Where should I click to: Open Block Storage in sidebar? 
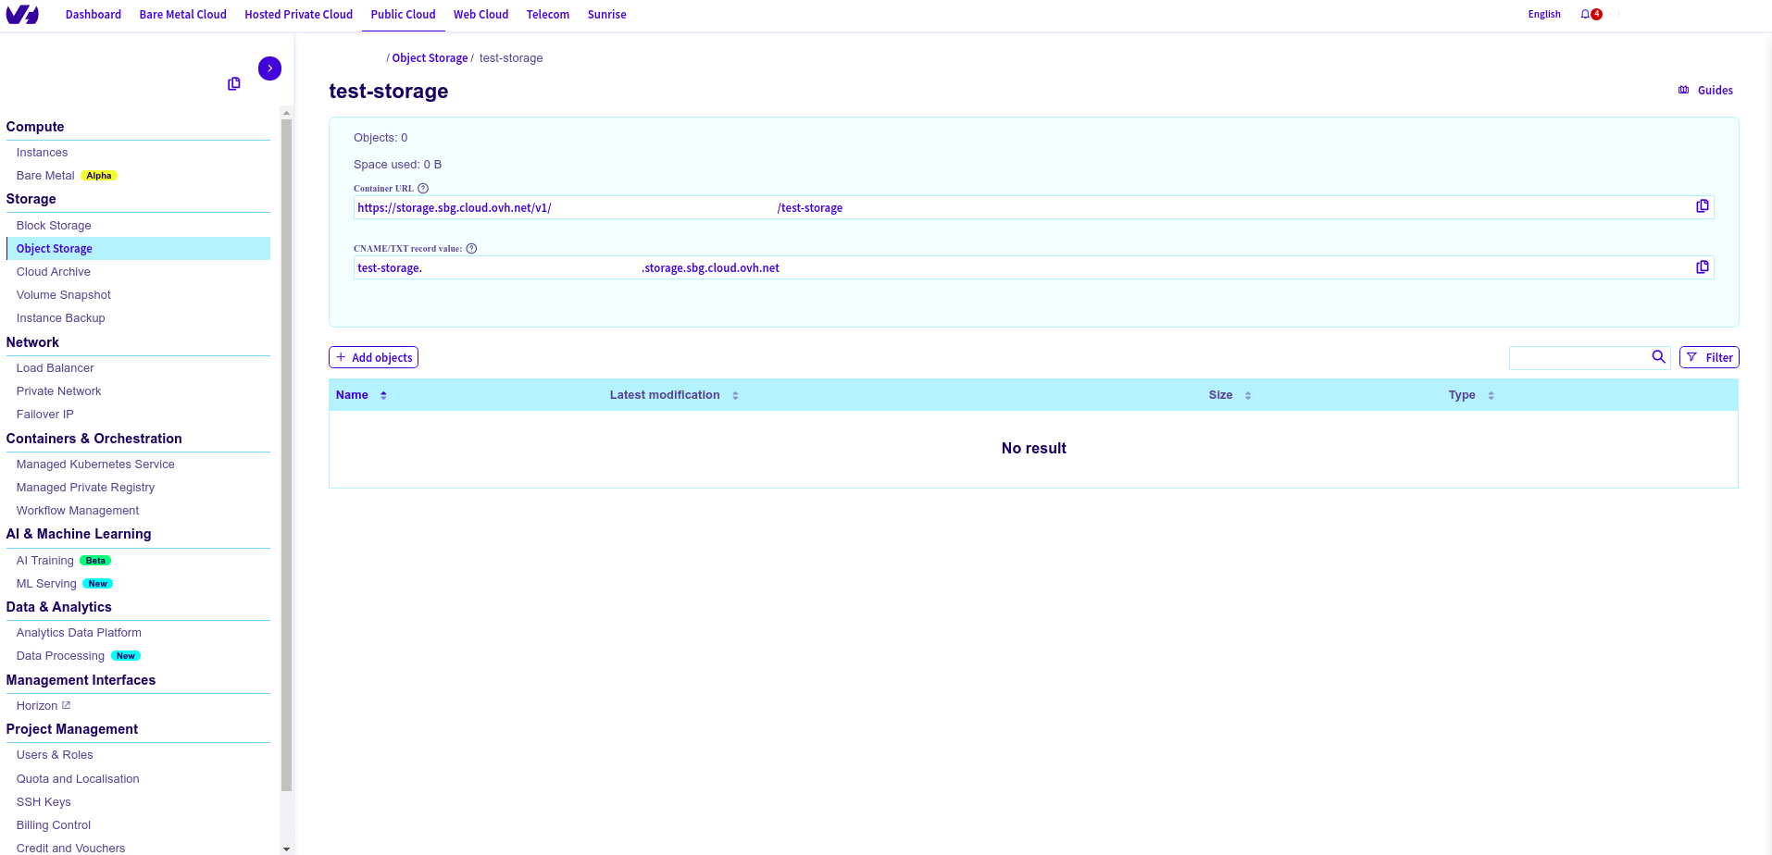[x=54, y=226]
